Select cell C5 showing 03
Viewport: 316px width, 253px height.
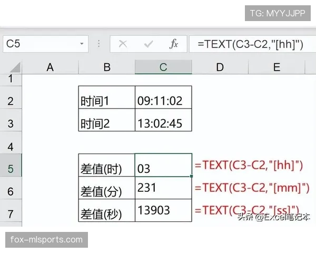click(163, 165)
